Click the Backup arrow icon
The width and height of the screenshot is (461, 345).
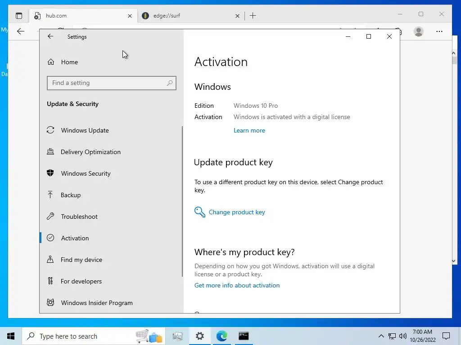coord(50,195)
